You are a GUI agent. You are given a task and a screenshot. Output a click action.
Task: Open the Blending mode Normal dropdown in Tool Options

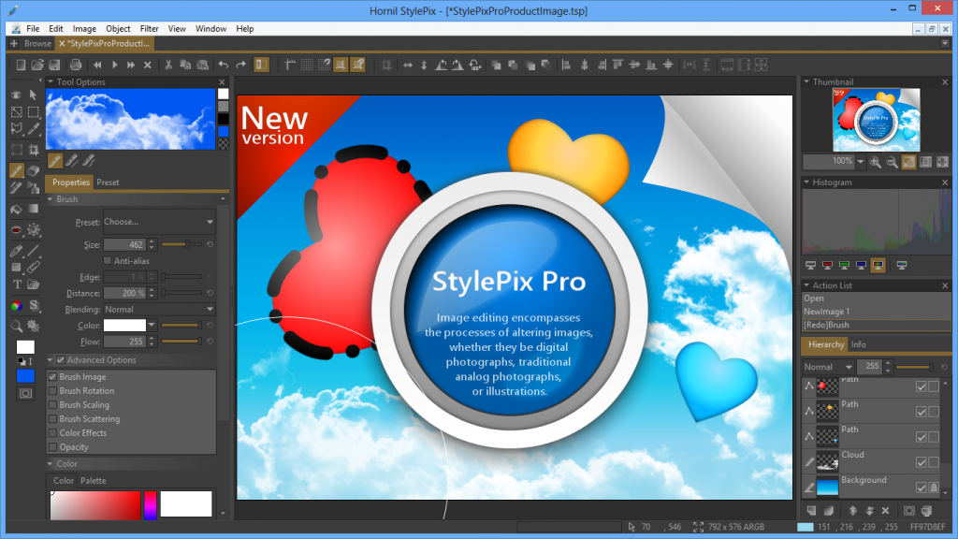click(159, 310)
